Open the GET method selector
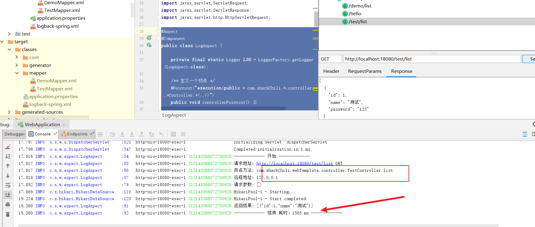The width and height of the screenshot is (535, 227). [x=330, y=59]
